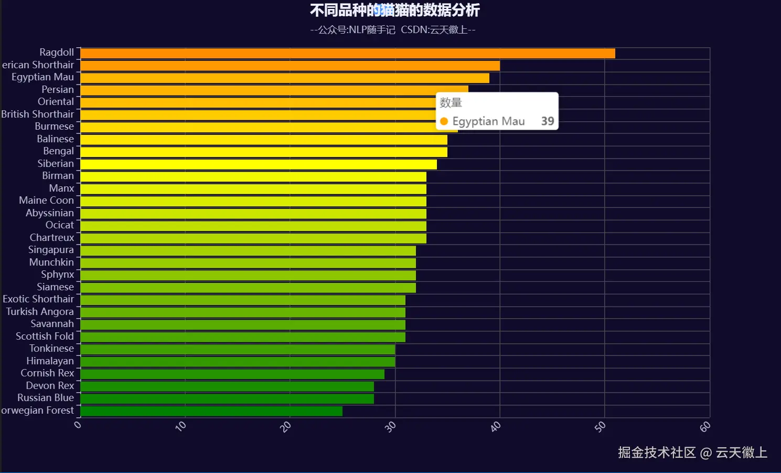Click the 'Egyptian Mau' axis label
781x473 pixels.
click(x=42, y=77)
